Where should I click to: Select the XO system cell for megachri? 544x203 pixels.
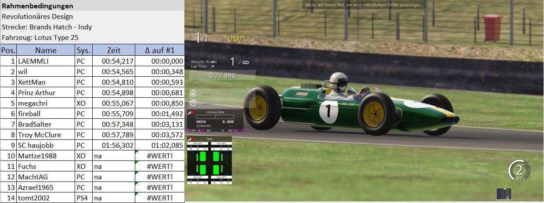[x=83, y=103]
